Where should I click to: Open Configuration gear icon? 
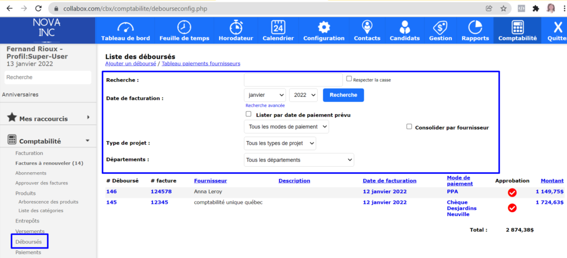[323, 27]
